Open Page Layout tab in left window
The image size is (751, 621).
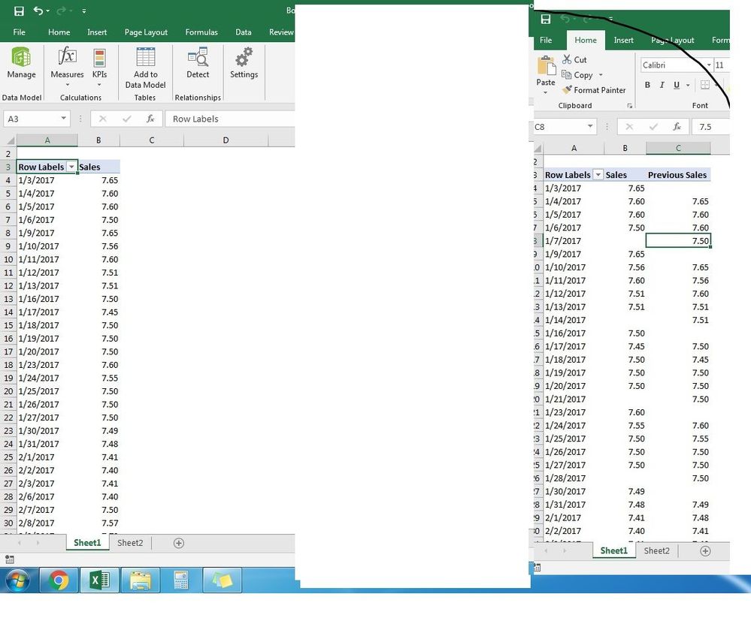(x=146, y=32)
